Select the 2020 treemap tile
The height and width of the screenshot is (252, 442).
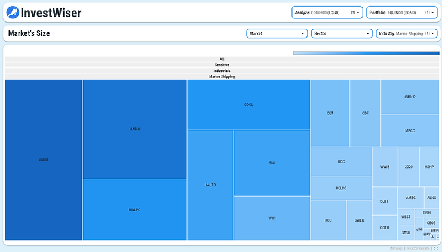point(409,167)
